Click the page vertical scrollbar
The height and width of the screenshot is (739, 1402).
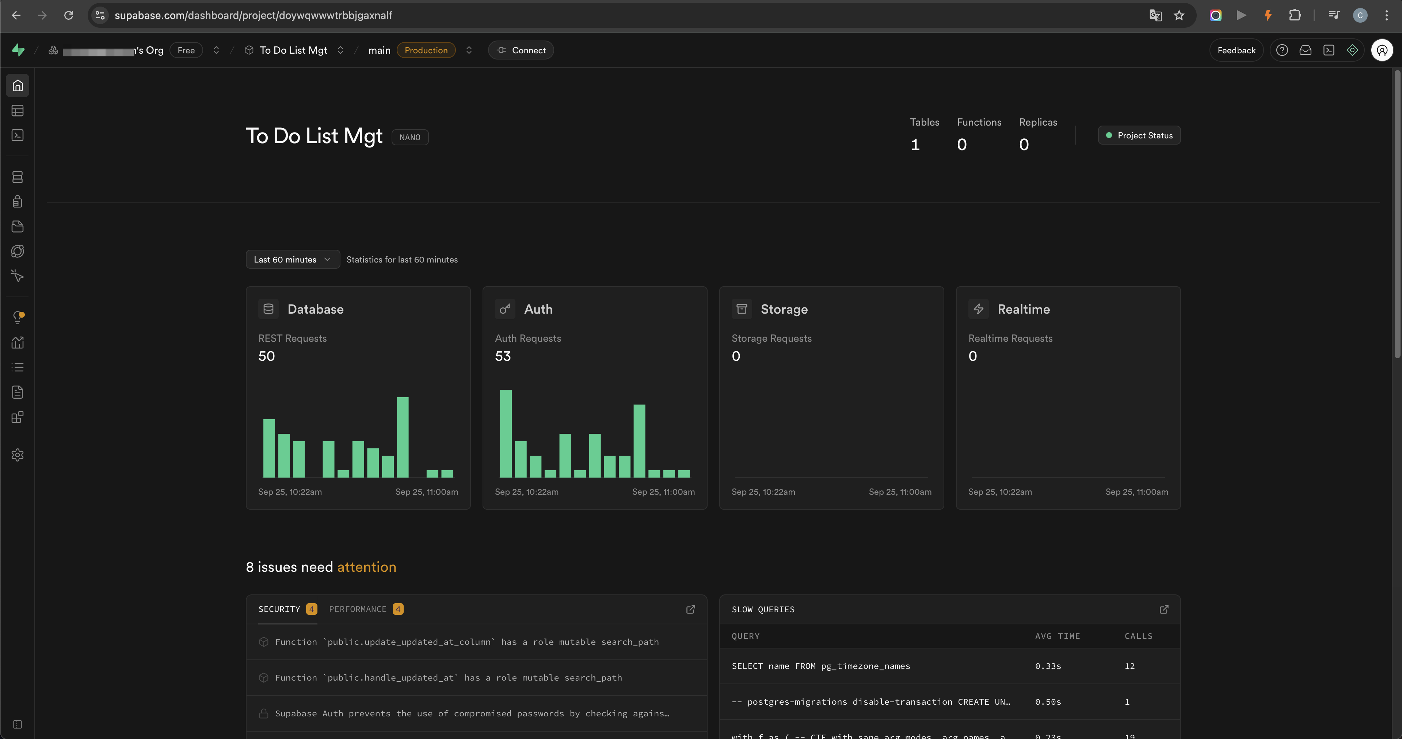1397,213
